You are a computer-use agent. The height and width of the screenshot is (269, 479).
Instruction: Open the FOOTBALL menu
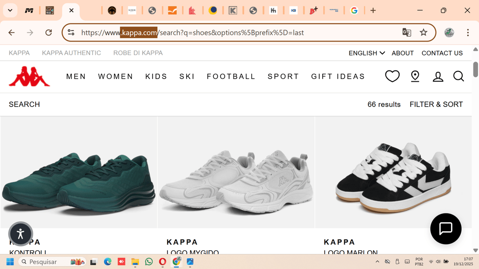point(231,76)
